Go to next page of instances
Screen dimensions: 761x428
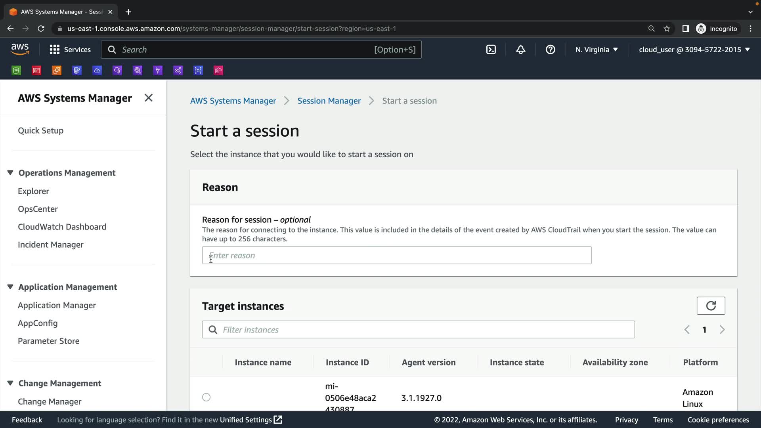coord(722,330)
